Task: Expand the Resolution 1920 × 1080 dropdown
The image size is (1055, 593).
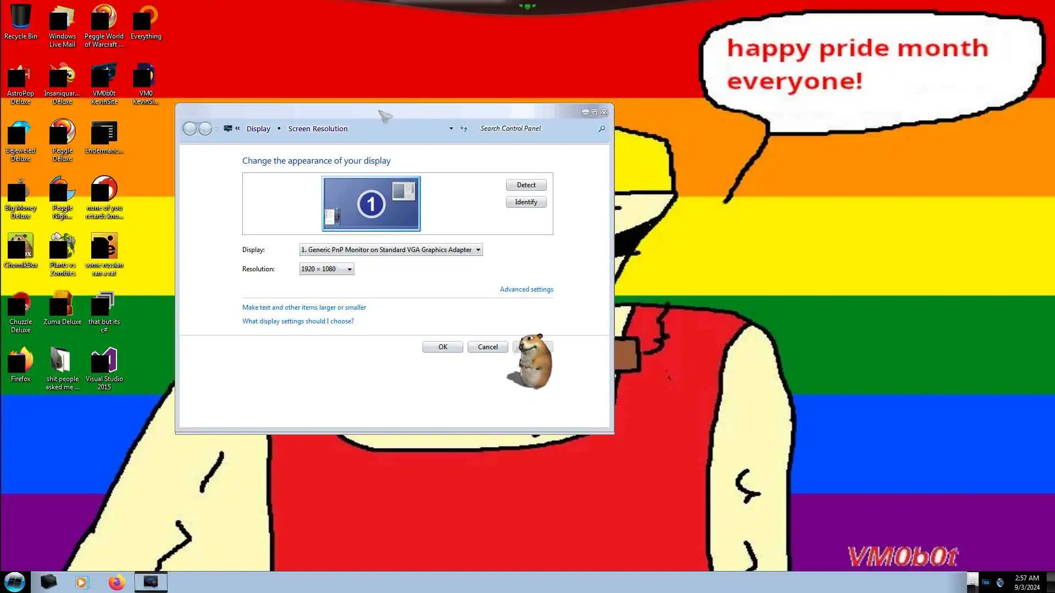Action: pyautogui.click(x=326, y=269)
